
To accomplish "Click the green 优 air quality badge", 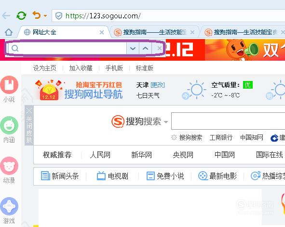I will click(x=248, y=85).
